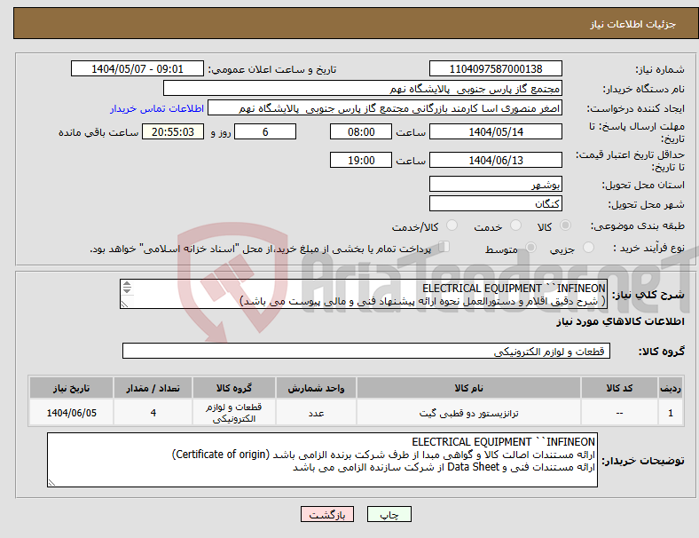
Task: Select the جزیی purchase type radio
Action: 588,247
